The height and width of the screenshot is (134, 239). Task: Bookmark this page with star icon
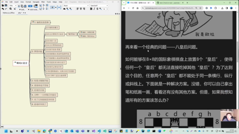(x=201, y=8)
